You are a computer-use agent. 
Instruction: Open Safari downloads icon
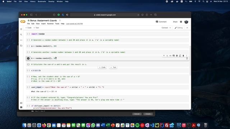coord(142,15)
